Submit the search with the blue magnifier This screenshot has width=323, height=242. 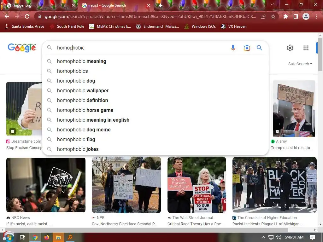259,48
